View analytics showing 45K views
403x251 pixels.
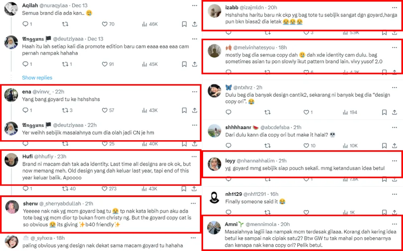(x=144, y=64)
